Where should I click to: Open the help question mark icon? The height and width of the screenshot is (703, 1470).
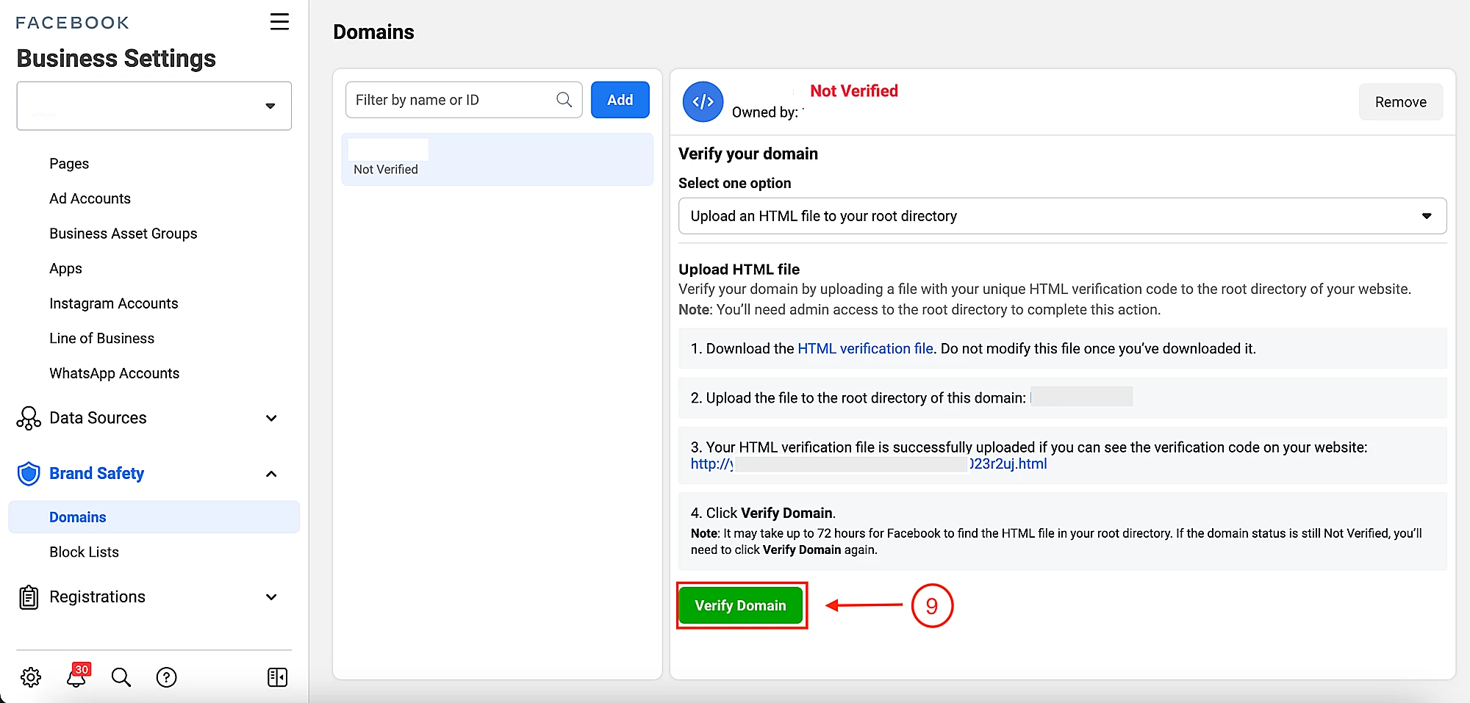(167, 677)
